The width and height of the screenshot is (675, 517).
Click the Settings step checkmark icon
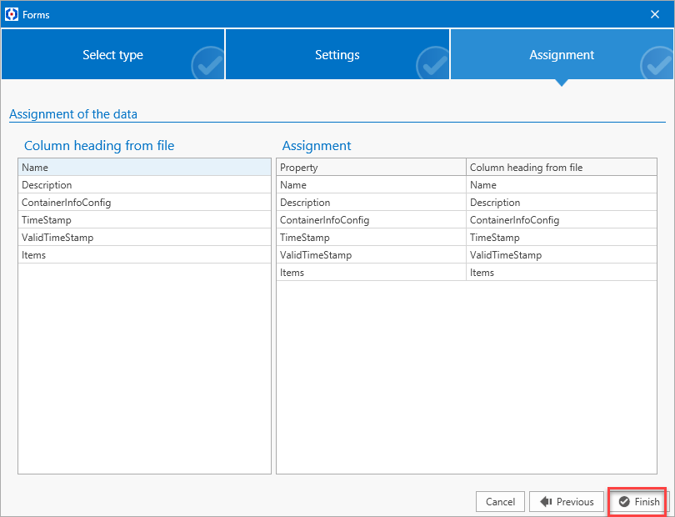(433, 63)
